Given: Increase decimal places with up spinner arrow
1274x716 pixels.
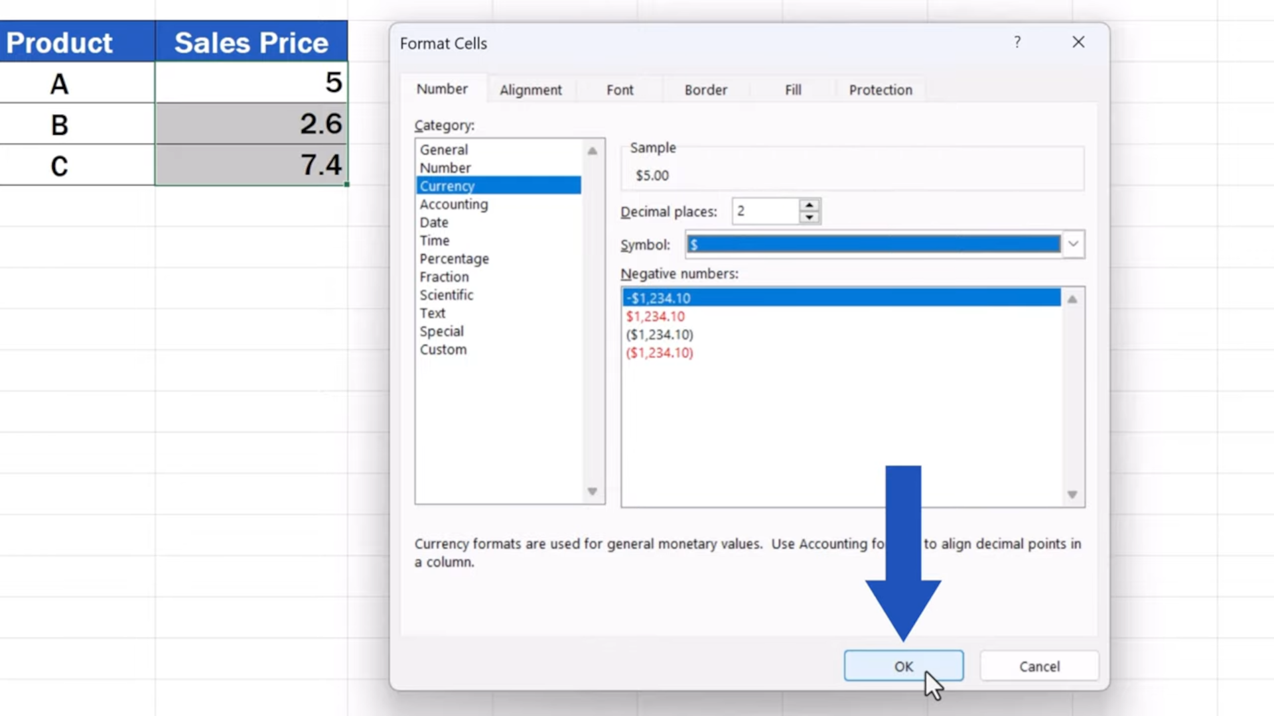Looking at the screenshot, I should (x=809, y=205).
